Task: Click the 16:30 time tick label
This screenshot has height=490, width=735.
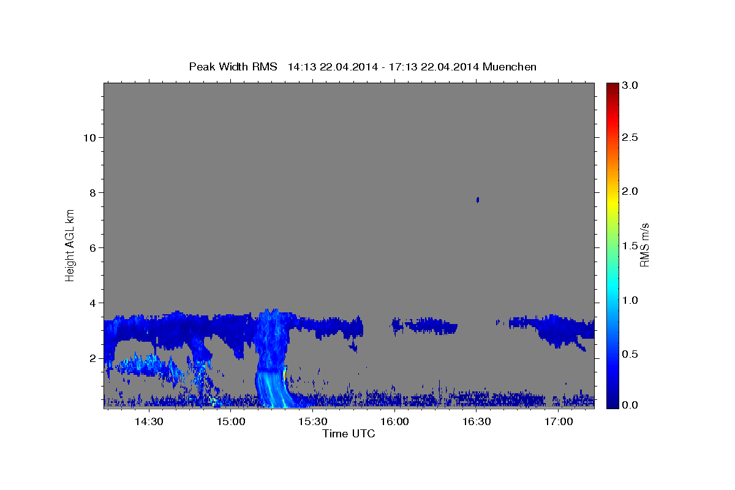Action: pyautogui.click(x=477, y=421)
